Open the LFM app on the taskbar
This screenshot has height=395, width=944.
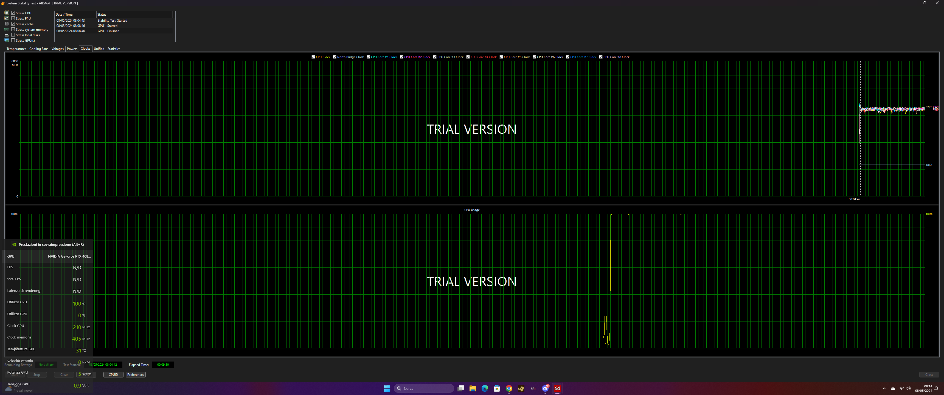click(533, 388)
